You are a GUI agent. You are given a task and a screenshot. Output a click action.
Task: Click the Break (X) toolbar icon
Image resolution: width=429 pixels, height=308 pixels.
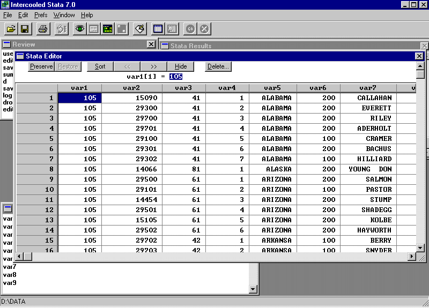(x=204, y=29)
